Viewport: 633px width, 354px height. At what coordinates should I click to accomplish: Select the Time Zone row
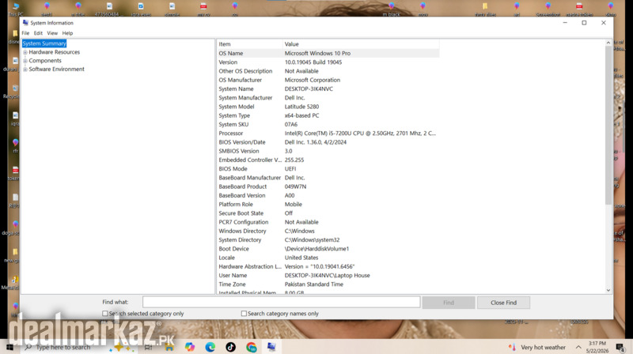tap(328, 284)
